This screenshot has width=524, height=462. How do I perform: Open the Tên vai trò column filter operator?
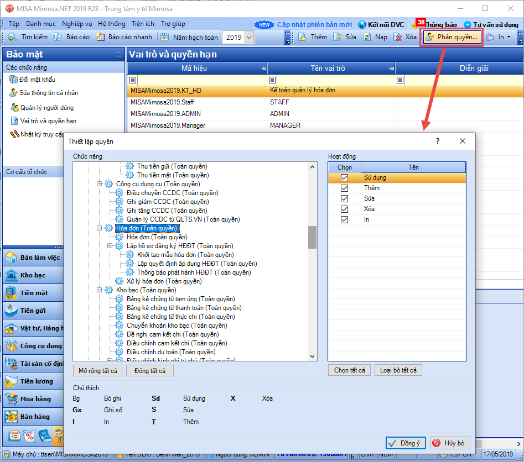(272, 80)
